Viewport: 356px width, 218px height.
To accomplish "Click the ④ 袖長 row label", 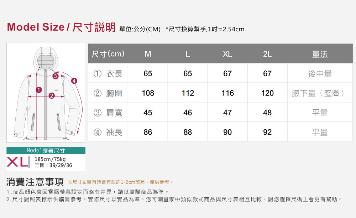I will [108, 132].
